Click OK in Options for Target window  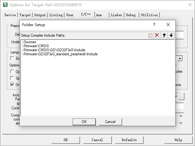[66, 140]
